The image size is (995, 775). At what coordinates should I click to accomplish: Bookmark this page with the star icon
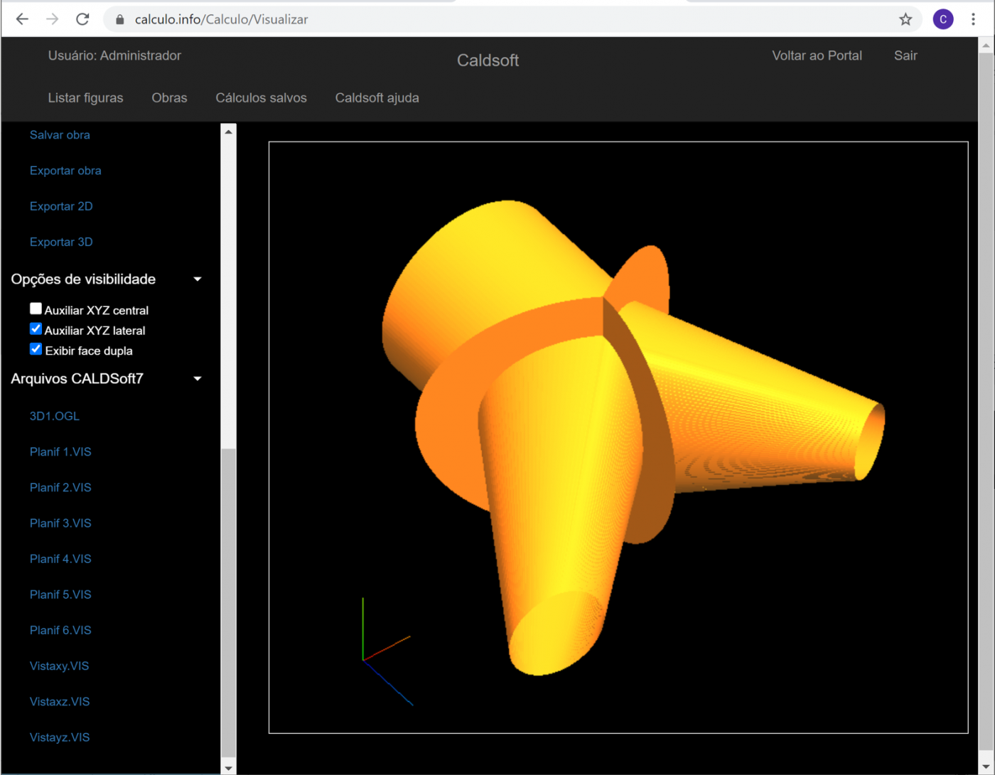point(905,19)
